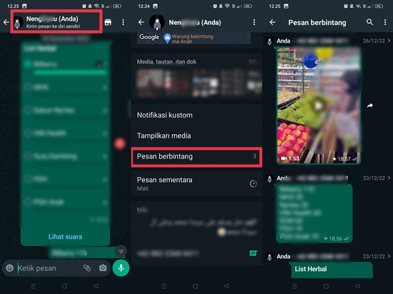Tap the storefront catalog icon in chat header
393x294 pixels.
coord(108,22)
